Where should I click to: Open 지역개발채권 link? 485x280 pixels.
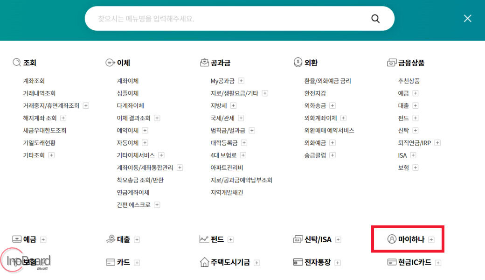point(227,192)
